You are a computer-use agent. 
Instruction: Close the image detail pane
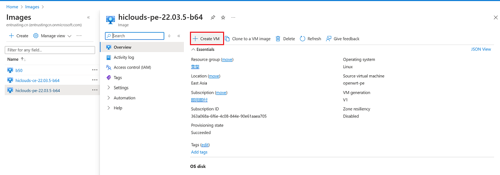(495, 17)
